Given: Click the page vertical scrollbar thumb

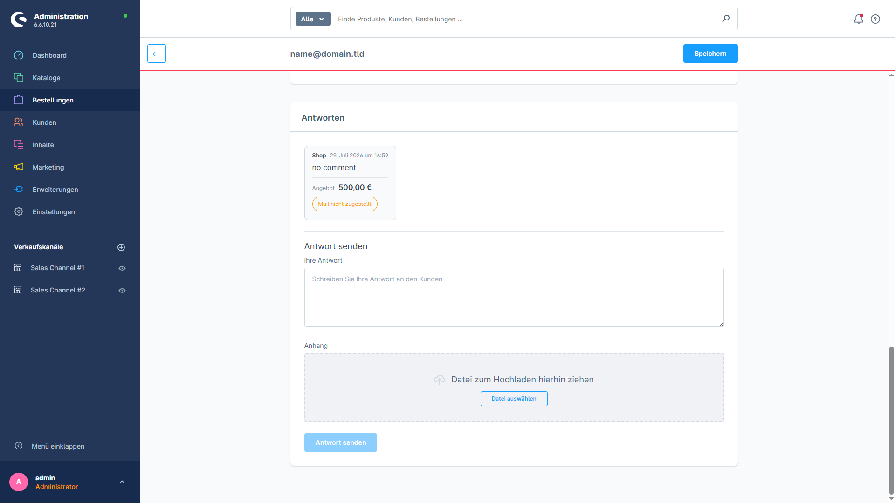Looking at the screenshot, I should [891, 420].
